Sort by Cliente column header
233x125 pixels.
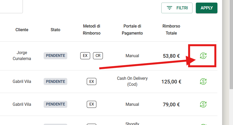pyautogui.click(x=22, y=30)
